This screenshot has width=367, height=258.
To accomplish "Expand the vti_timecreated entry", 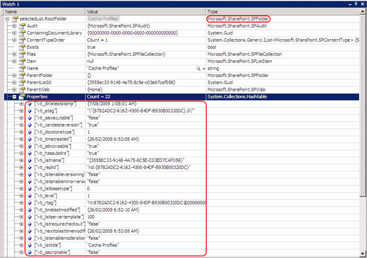I will [x=21, y=139].
